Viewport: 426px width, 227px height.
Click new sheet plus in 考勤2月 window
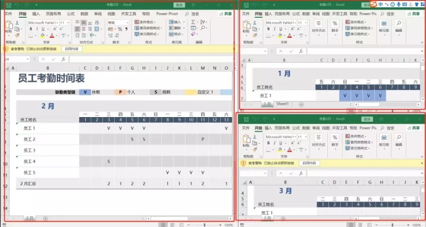click(46, 219)
